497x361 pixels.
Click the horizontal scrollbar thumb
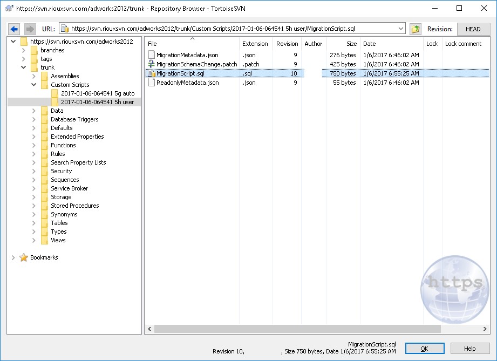(x=297, y=329)
